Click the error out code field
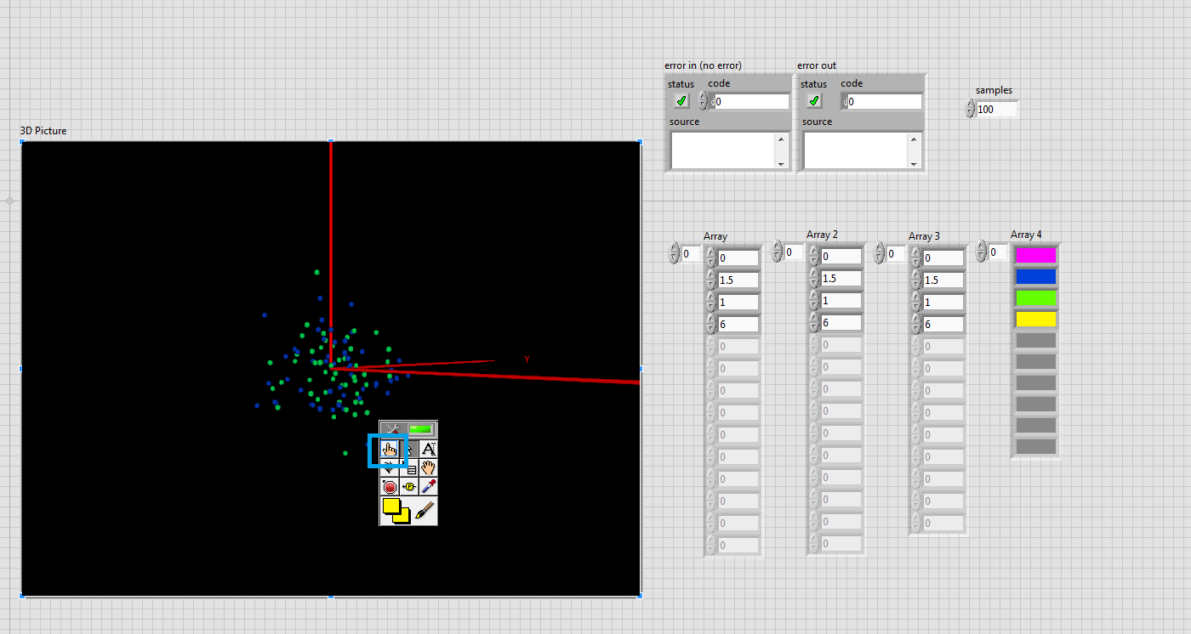1191x634 pixels. [x=884, y=101]
